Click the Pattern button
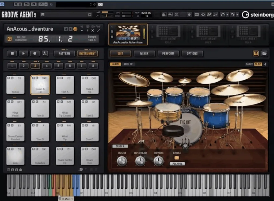This screenshot has height=201, width=274. [x=64, y=53]
